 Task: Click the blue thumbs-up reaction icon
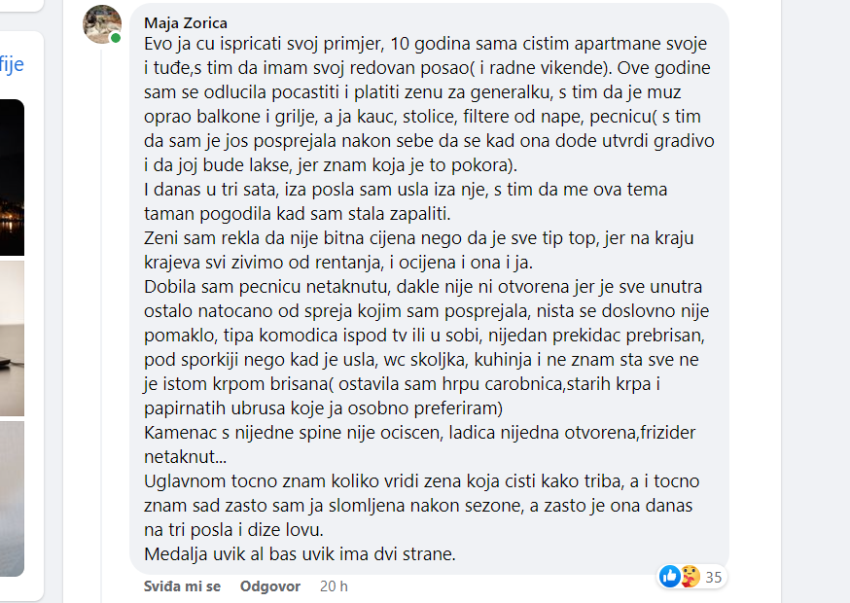(670, 577)
